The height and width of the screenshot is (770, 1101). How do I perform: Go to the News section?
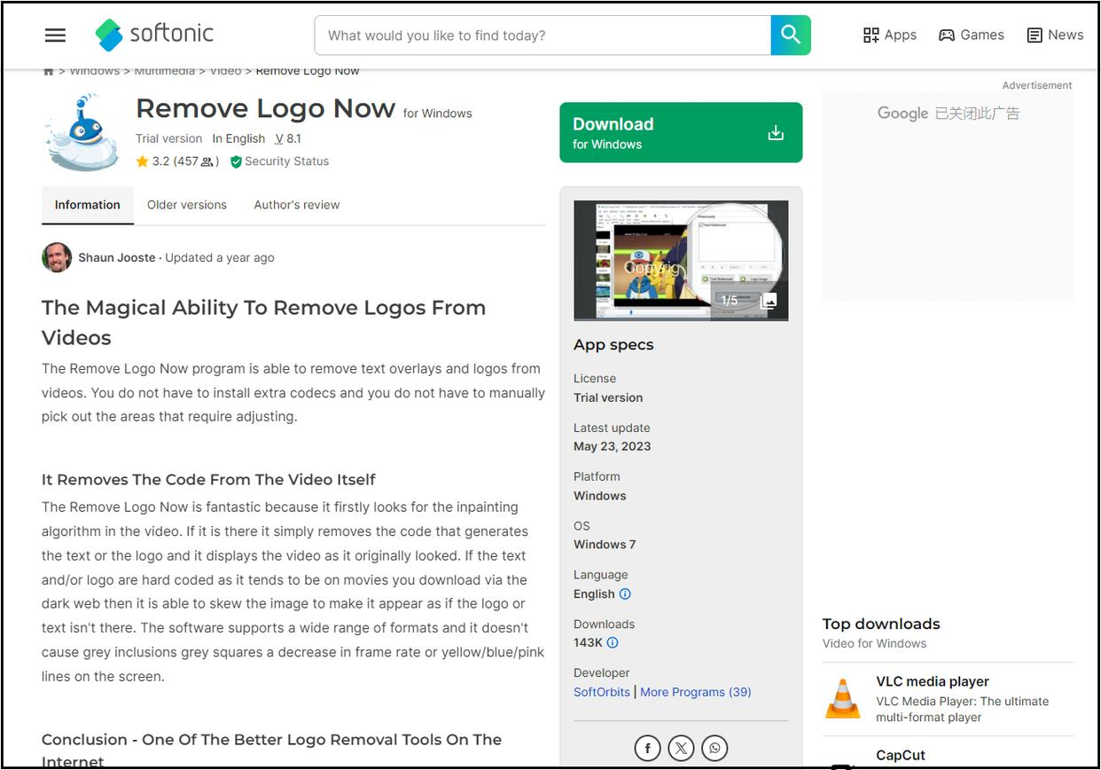pos(1055,35)
